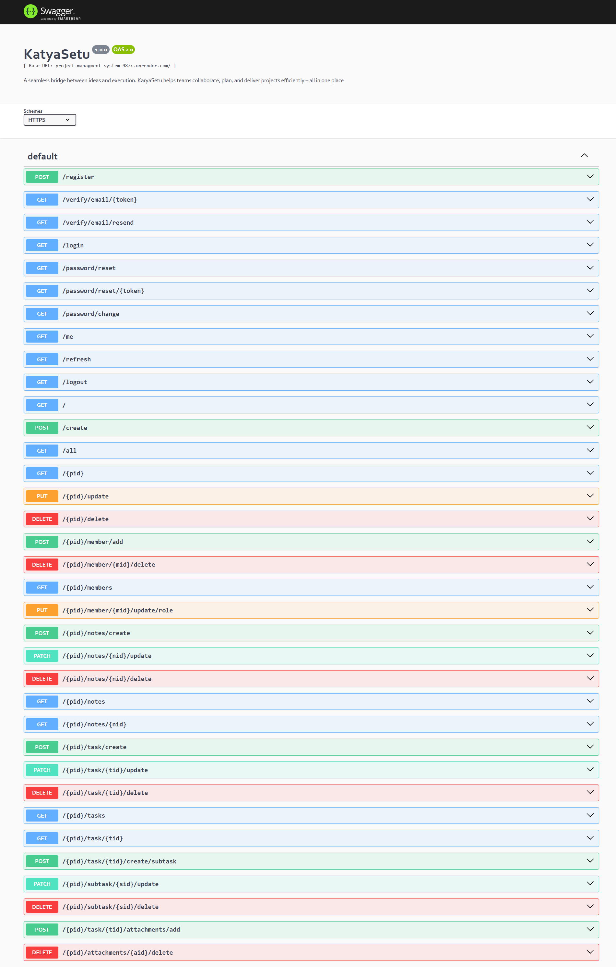The width and height of the screenshot is (616, 967).
Task: Expand the root / GET endpoint chevron
Action: pyautogui.click(x=590, y=405)
